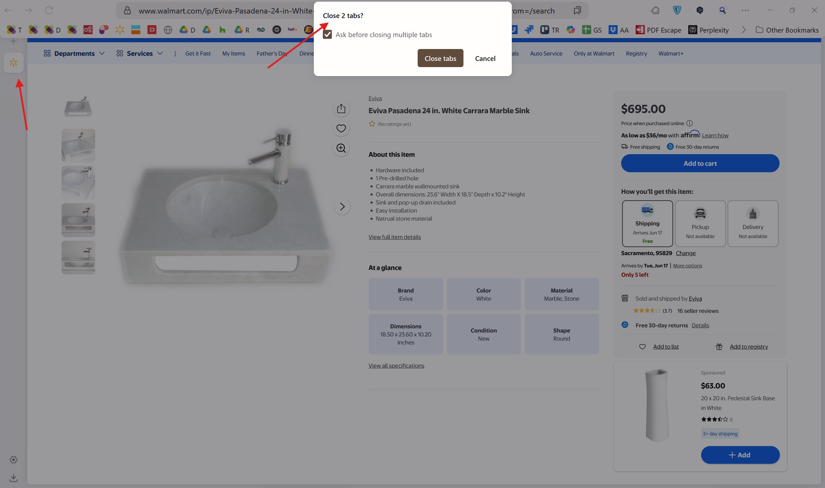Open the bookmarks icon in address bar

[x=577, y=11]
